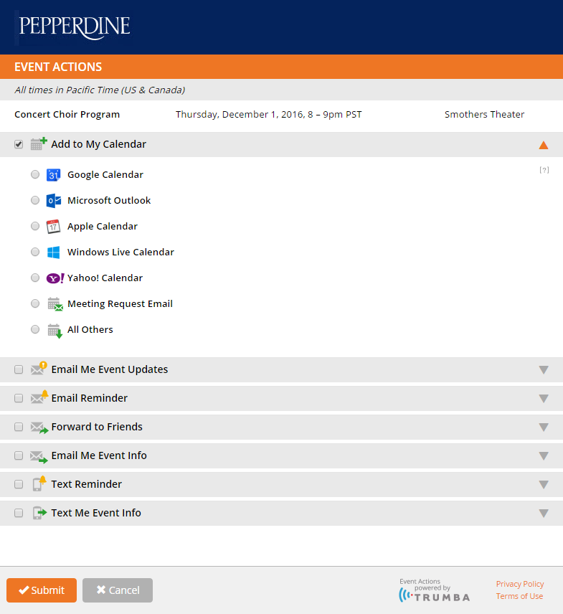563x614 pixels.
Task: Click the All Others download calendar icon
Action: click(55, 331)
